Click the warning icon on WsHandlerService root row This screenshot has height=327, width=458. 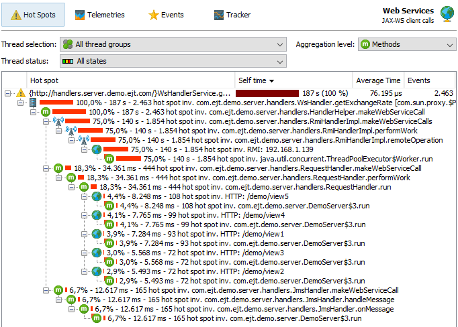click(x=20, y=93)
